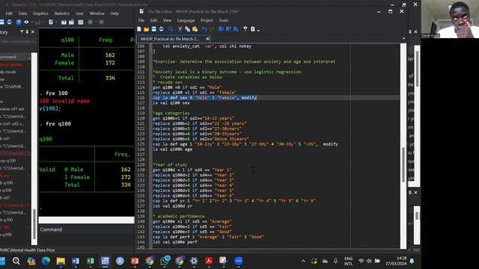Image resolution: width=479 pixels, height=269 pixels.
Task: Expand the dropdown arrow next to the Execute icon
Action: point(258,30)
